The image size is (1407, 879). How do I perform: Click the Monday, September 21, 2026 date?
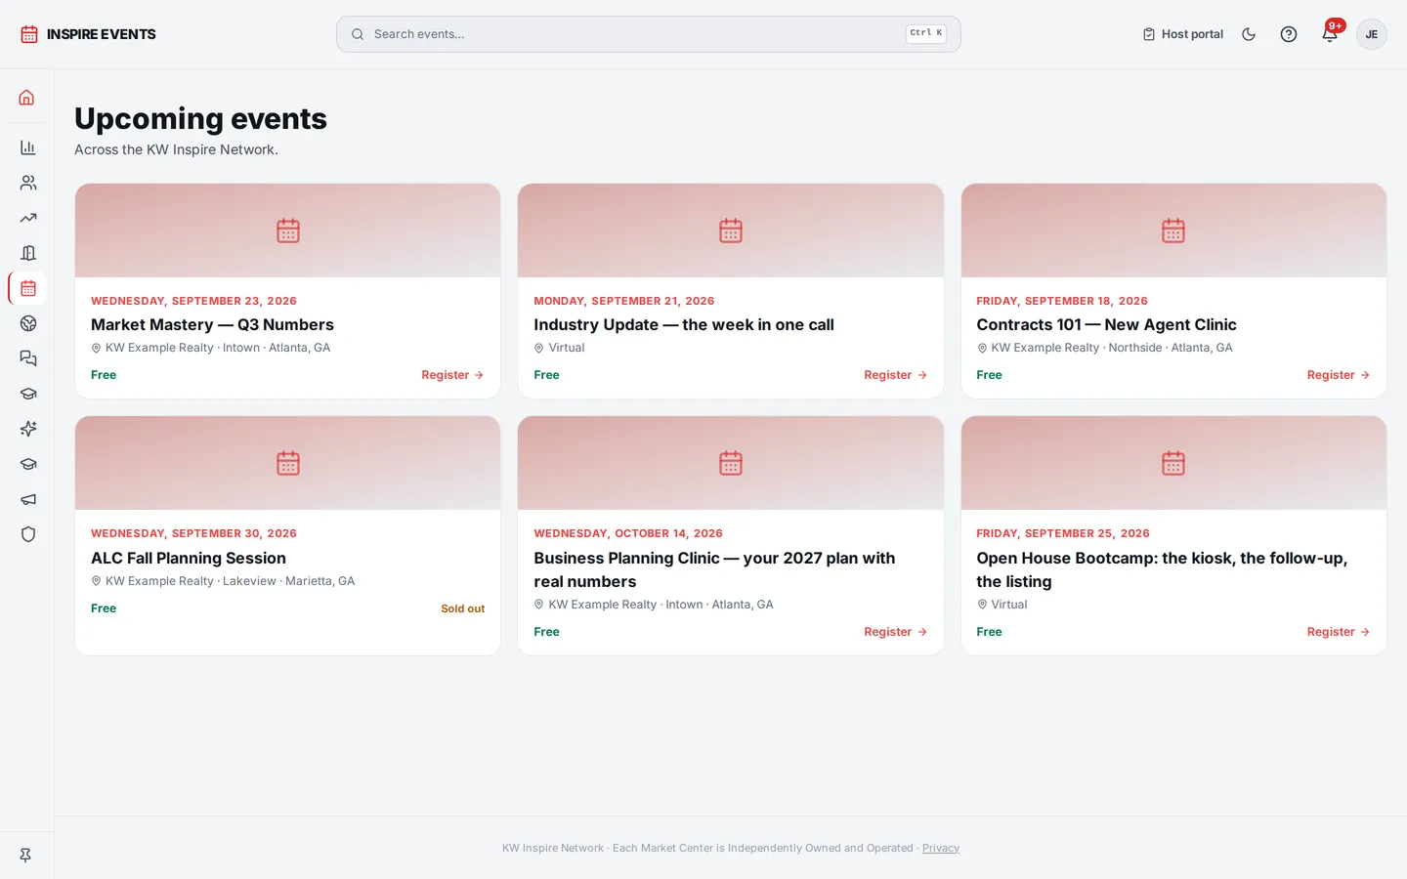point(623,301)
